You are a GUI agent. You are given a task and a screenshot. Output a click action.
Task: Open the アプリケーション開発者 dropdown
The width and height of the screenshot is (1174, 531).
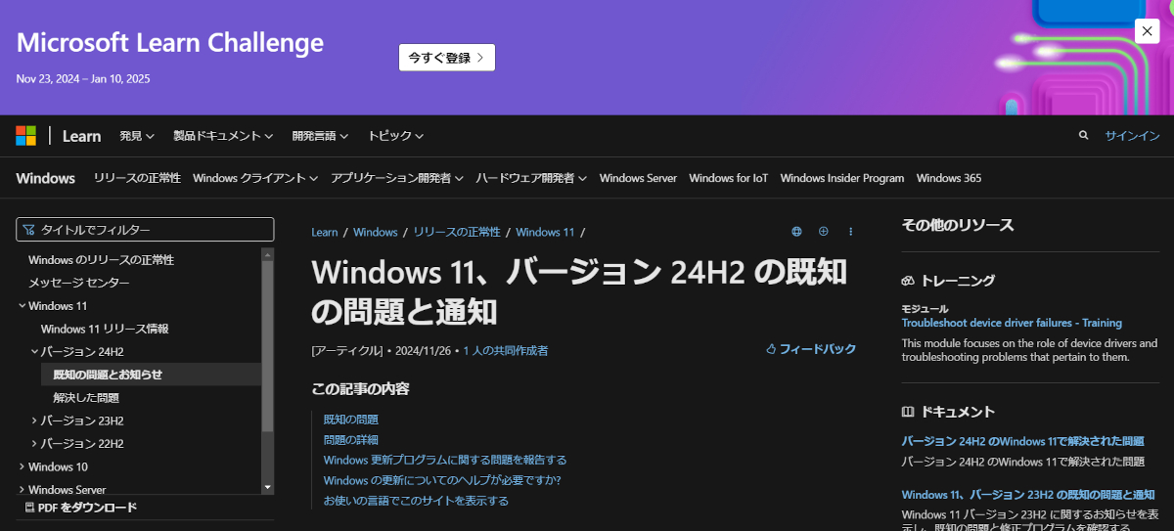point(397,178)
